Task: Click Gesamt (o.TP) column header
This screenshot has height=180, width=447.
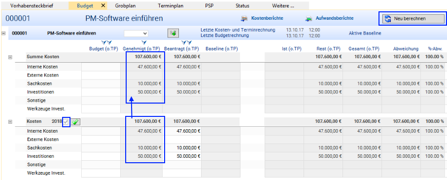Action: pos(364,49)
